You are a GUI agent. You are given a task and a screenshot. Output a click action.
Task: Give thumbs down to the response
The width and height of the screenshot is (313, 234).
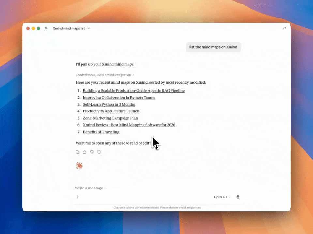pos(92,152)
